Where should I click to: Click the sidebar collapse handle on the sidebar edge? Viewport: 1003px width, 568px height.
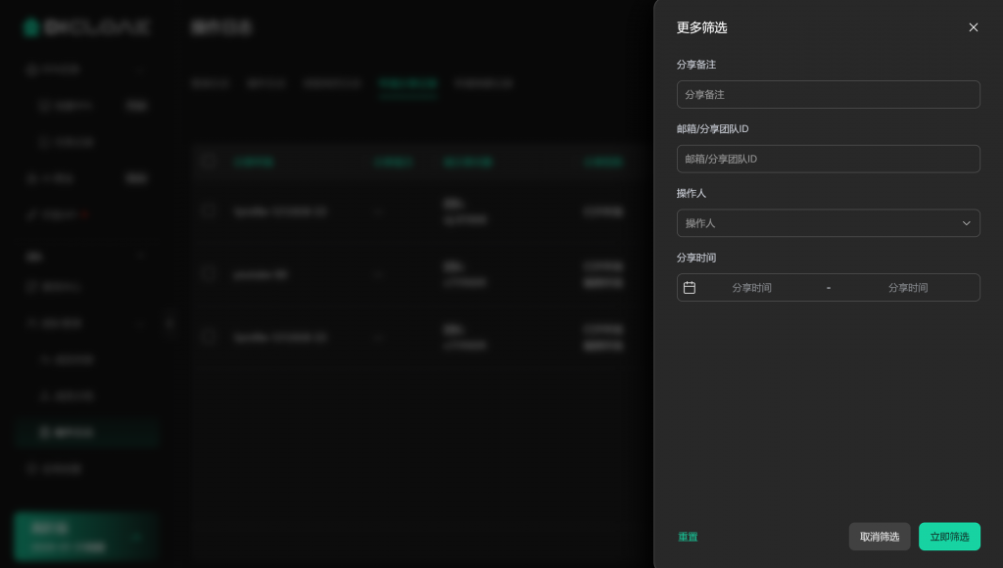coord(169,323)
